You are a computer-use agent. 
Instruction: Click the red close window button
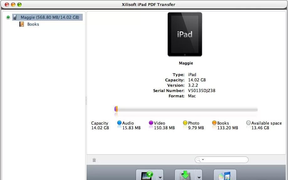(x=7, y=5)
